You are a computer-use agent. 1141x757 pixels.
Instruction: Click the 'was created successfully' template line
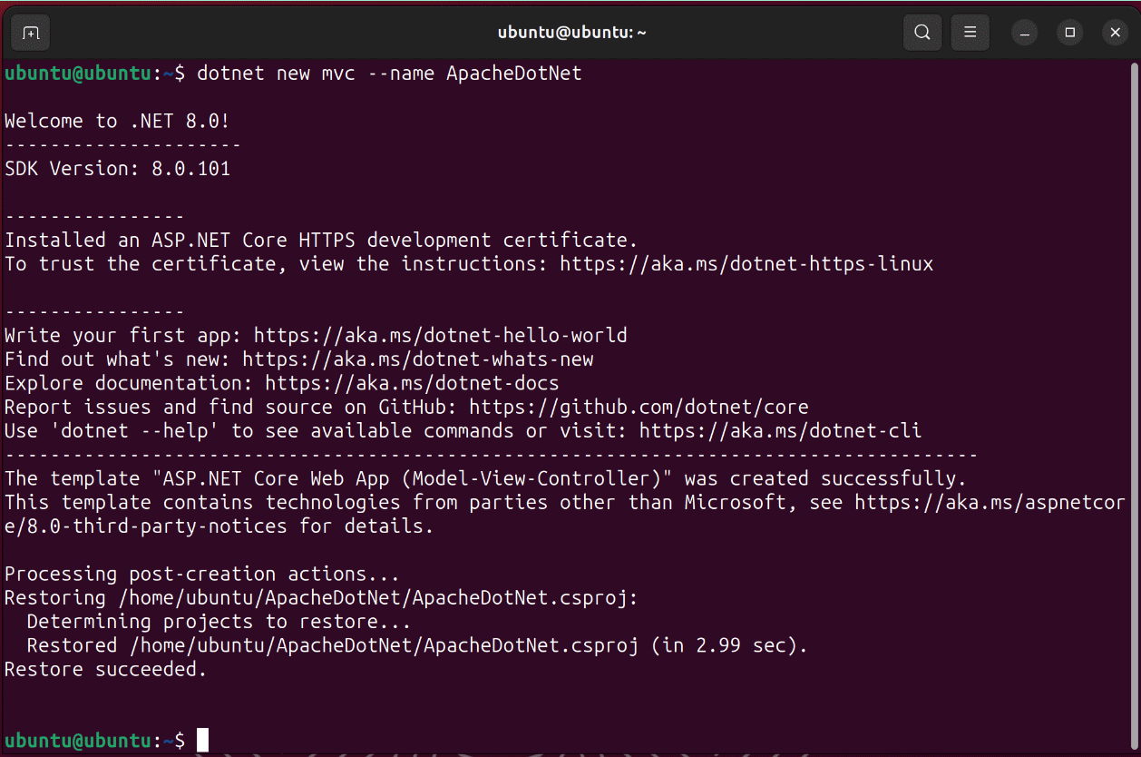click(x=485, y=478)
